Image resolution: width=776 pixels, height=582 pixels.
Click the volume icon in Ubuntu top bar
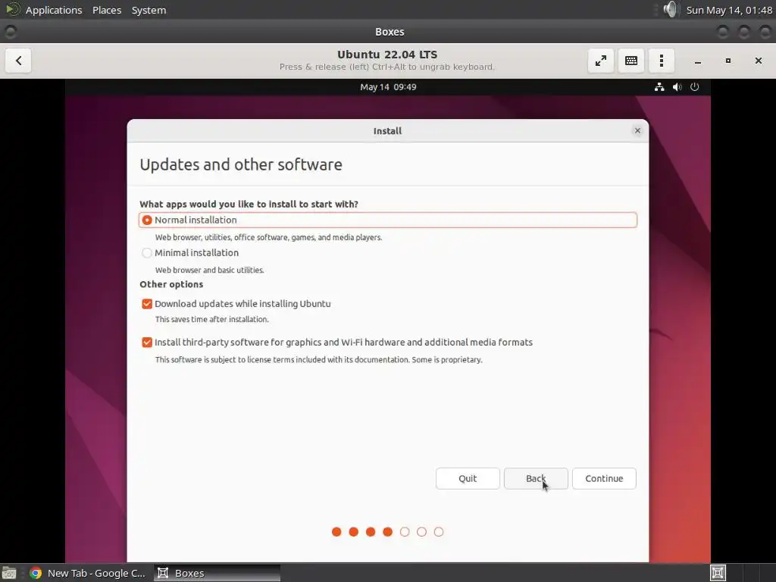677,87
